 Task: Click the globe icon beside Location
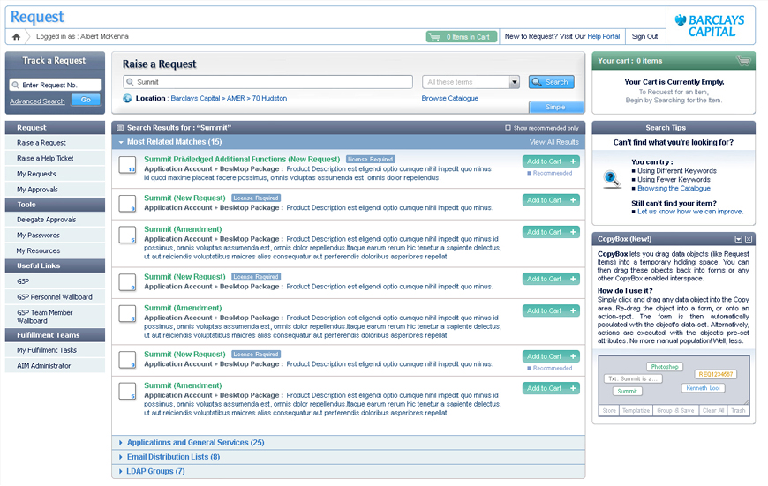(x=128, y=99)
